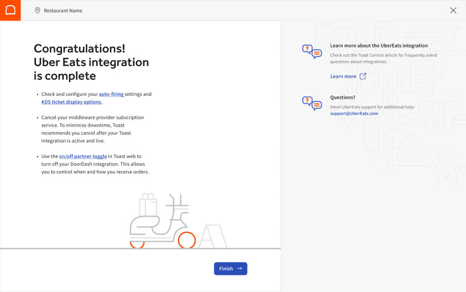Image resolution: width=466 pixels, height=292 pixels.
Task: Open KDS ticket display options link
Action: [72, 102]
